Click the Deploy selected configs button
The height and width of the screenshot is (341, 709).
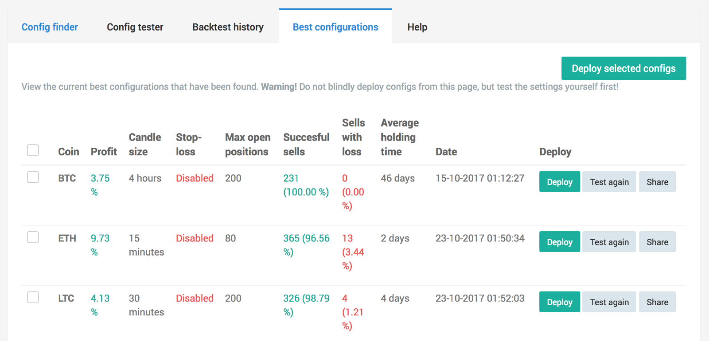point(623,69)
